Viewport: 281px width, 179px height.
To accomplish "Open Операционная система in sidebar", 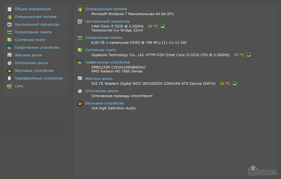I will [x=35, y=17].
